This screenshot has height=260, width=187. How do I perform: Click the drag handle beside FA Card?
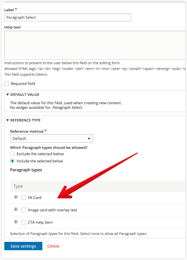[16, 197]
